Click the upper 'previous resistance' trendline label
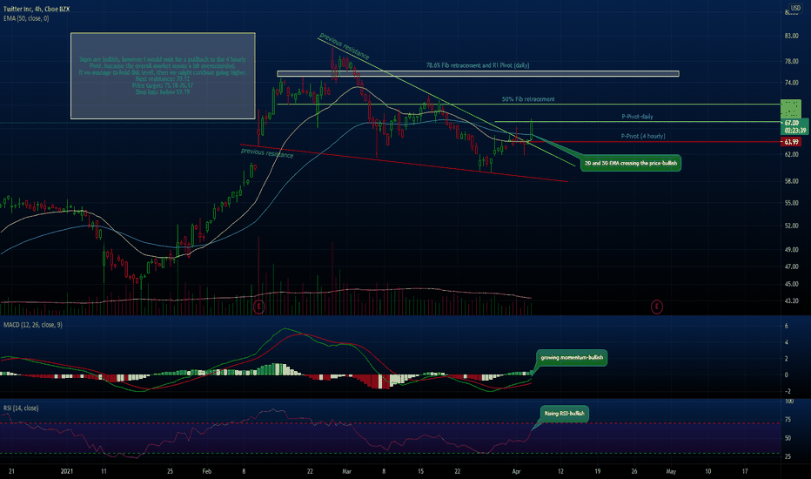The image size is (811, 479). click(344, 45)
